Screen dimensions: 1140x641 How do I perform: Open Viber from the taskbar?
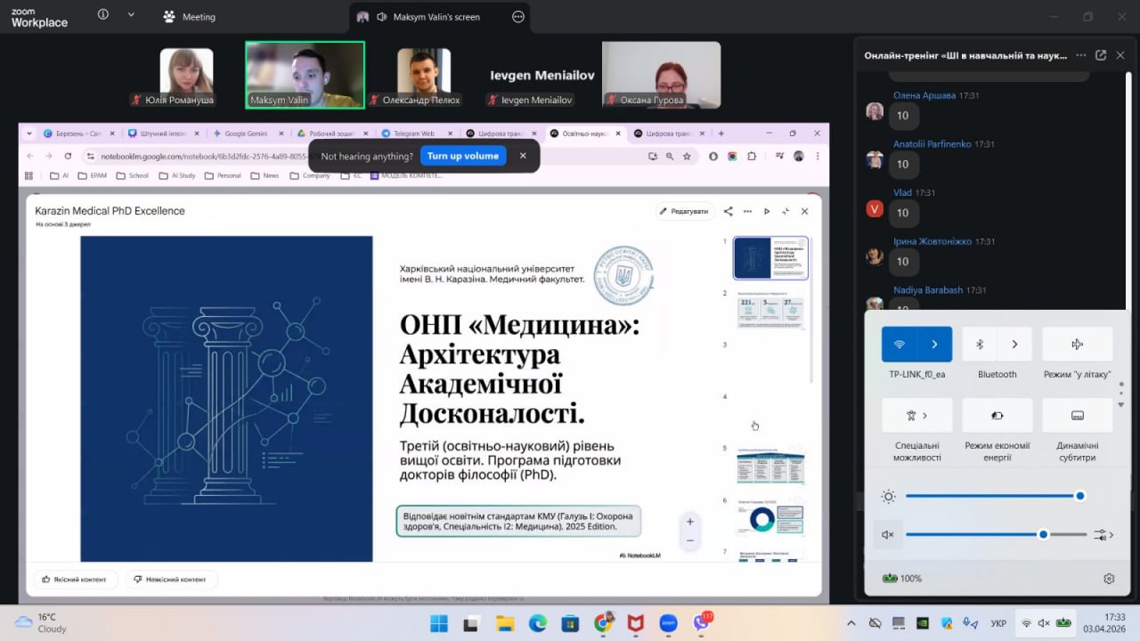point(702,622)
